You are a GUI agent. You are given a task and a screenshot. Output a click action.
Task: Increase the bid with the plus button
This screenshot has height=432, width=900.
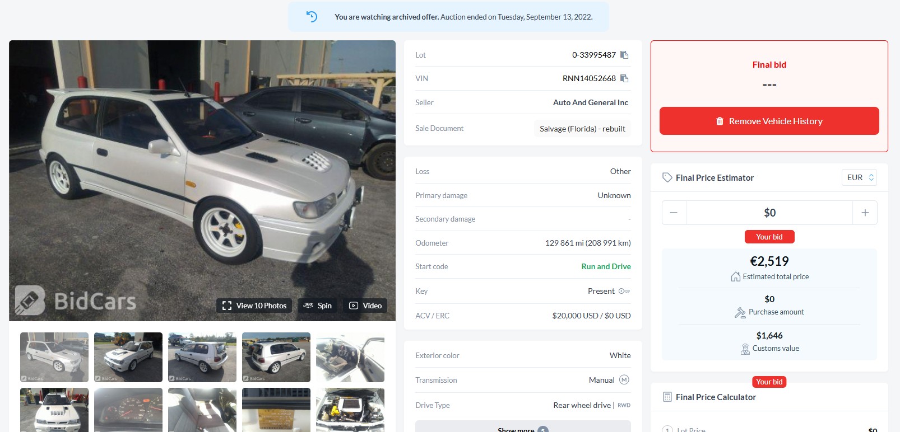(x=865, y=213)
